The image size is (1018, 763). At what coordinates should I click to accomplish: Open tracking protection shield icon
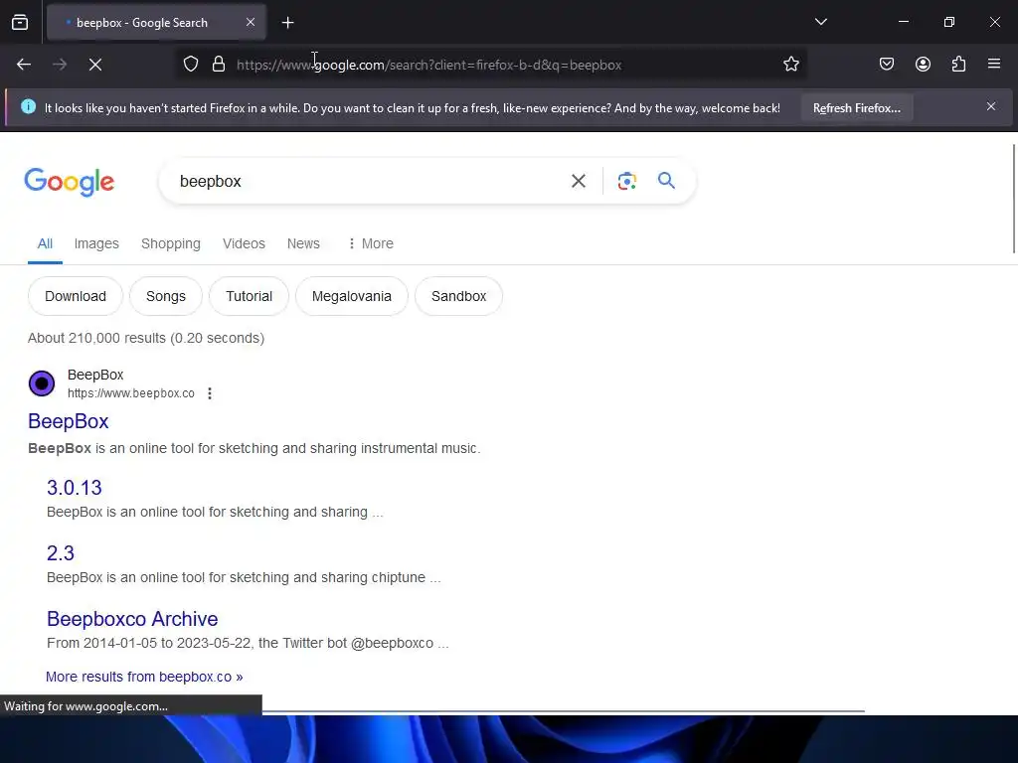click(x=190, y=65)
